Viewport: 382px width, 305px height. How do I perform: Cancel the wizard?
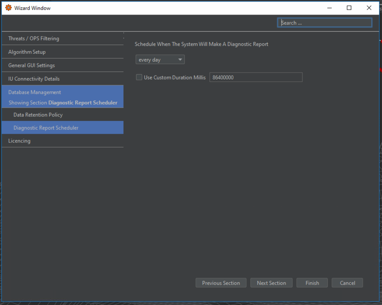(347, 283)
